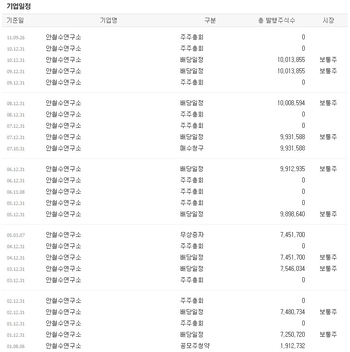Screen dimensions: 350x352
Task: Select the share count 9,912,935
Action: [292, 169]
